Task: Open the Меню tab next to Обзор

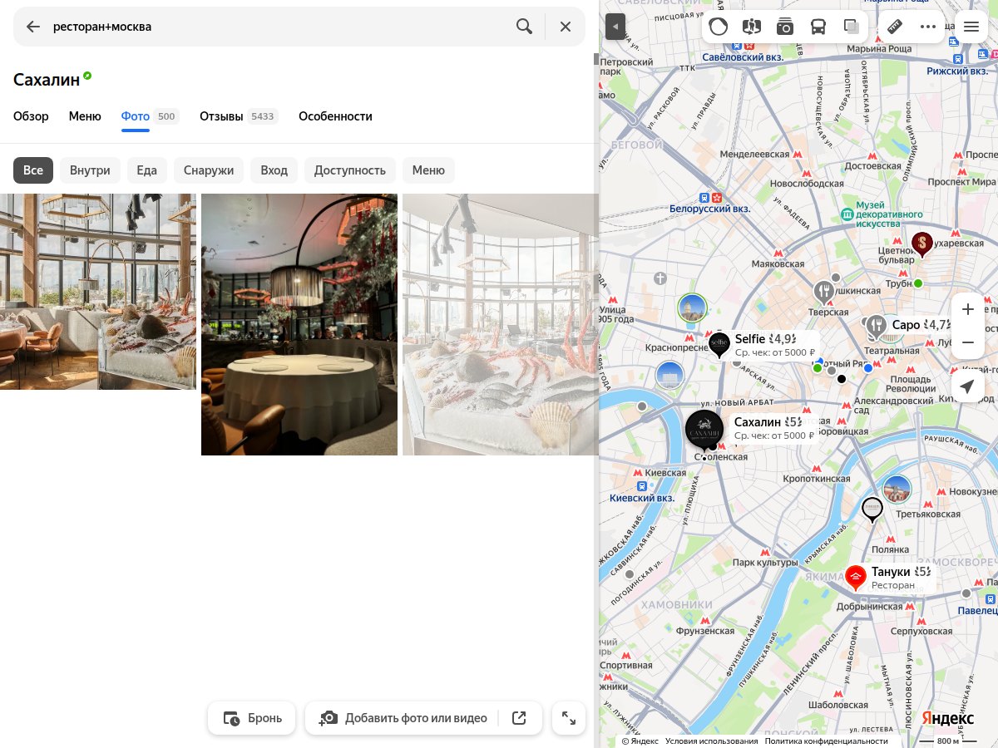Action: [85, 116]
